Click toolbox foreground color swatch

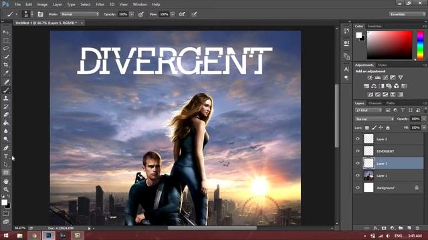(x=4, y=203)
